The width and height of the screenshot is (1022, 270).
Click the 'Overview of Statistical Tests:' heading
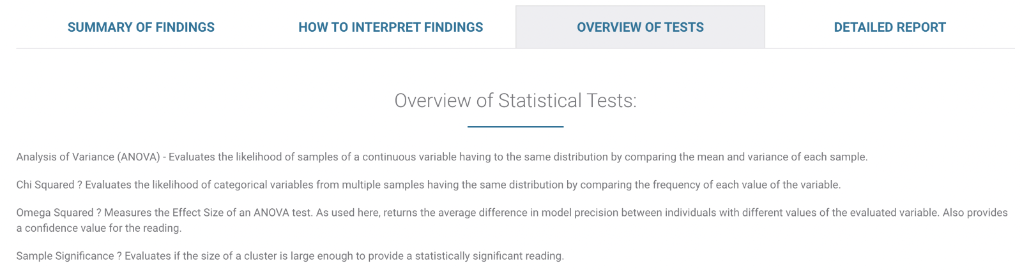[515, 101]
